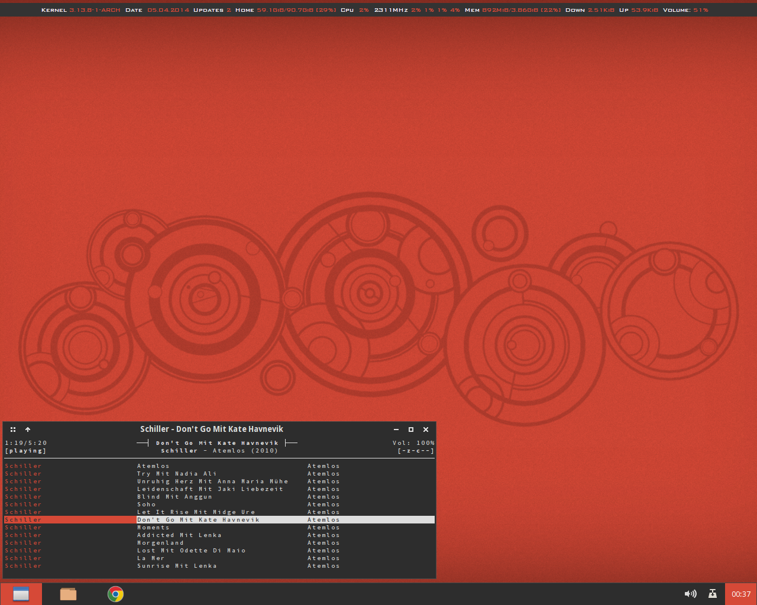Click the Volume: 51% in top bar
This screenshot has height=605, width=757.
click(685, 10)
